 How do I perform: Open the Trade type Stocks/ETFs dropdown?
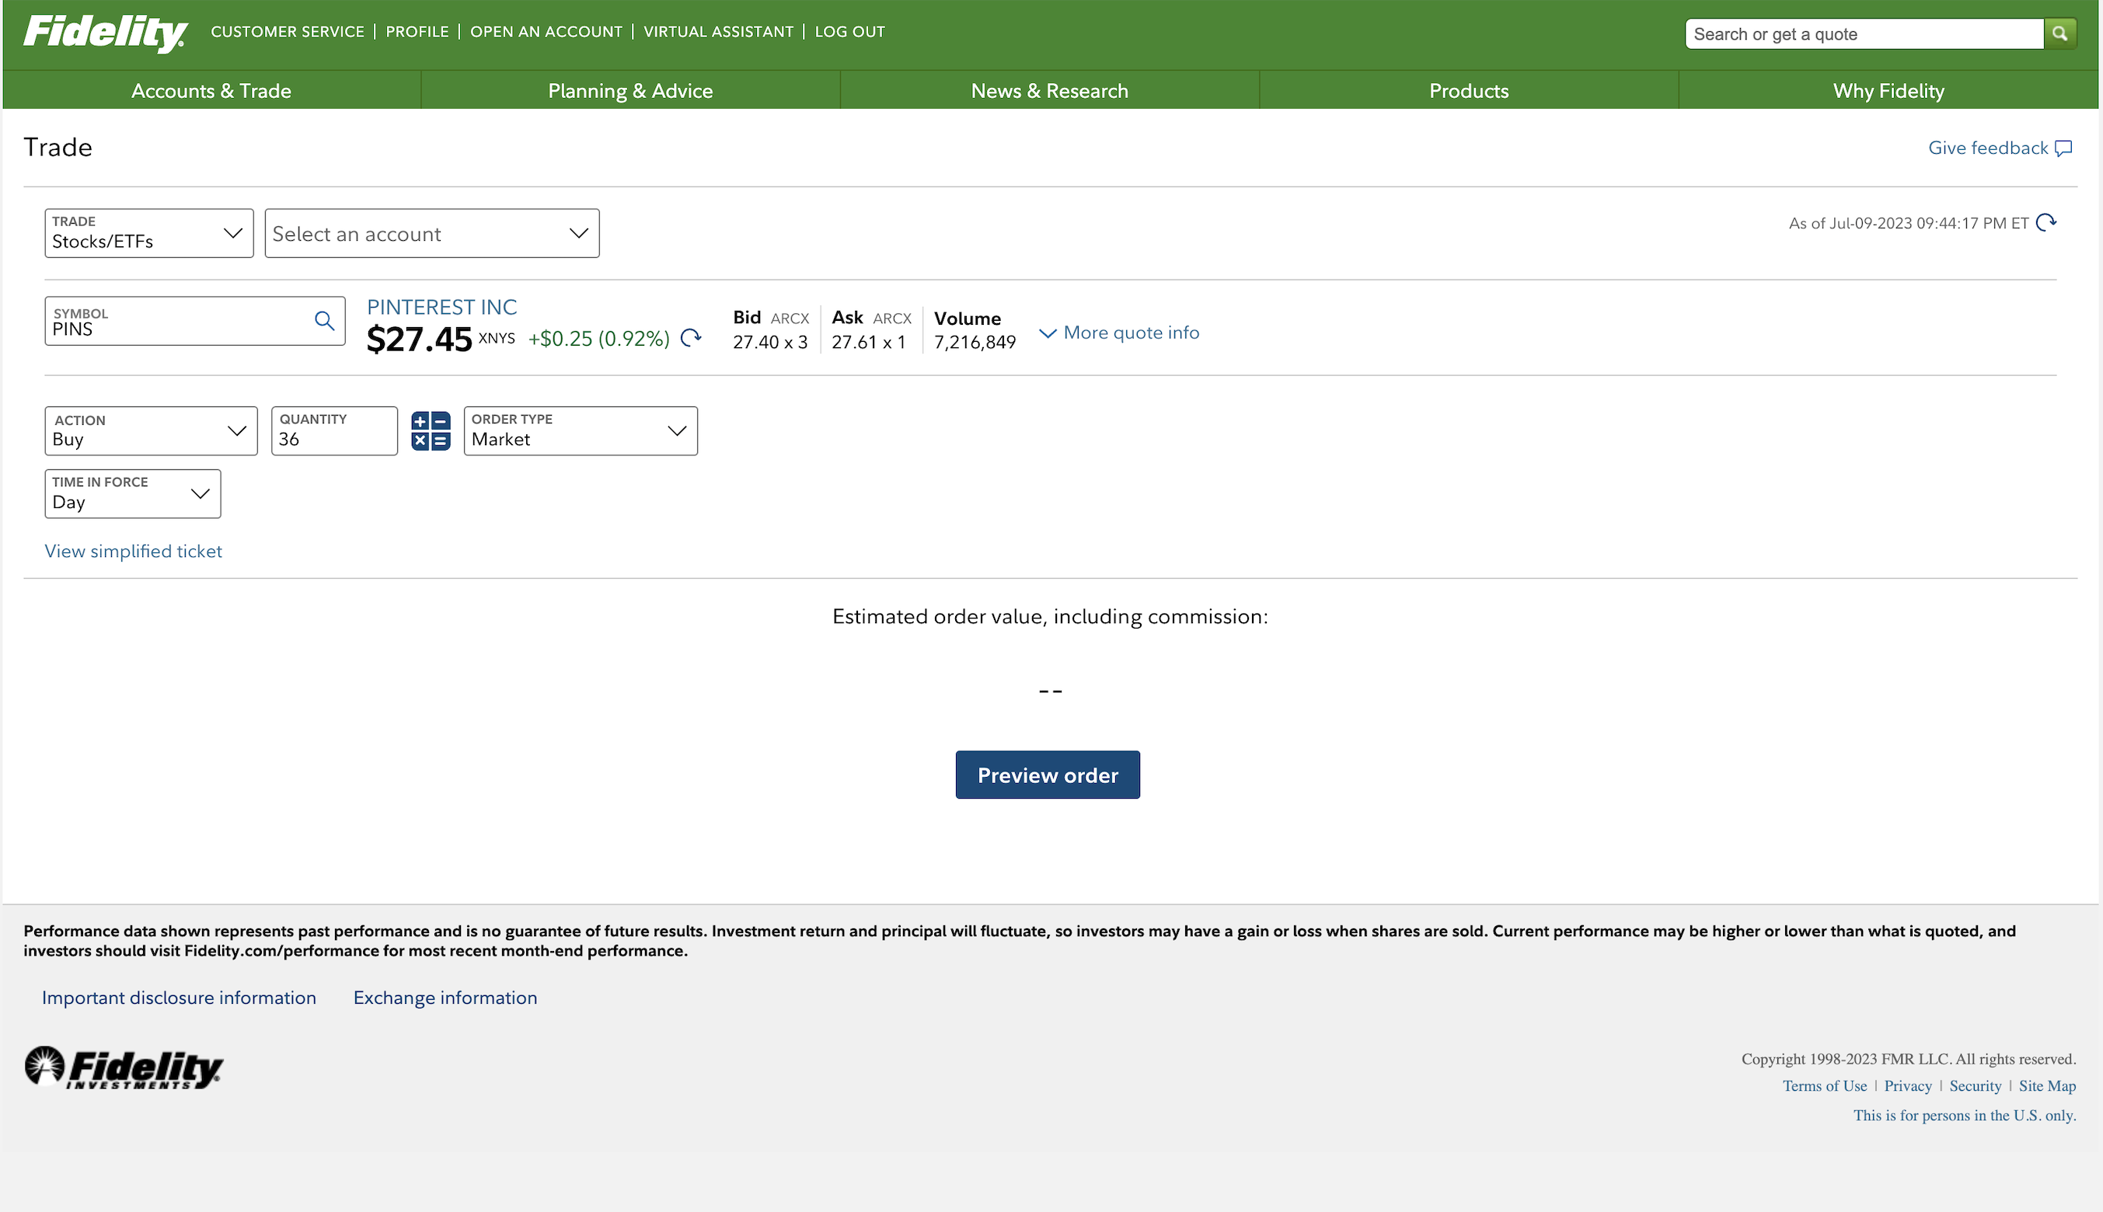pos(149,233)
